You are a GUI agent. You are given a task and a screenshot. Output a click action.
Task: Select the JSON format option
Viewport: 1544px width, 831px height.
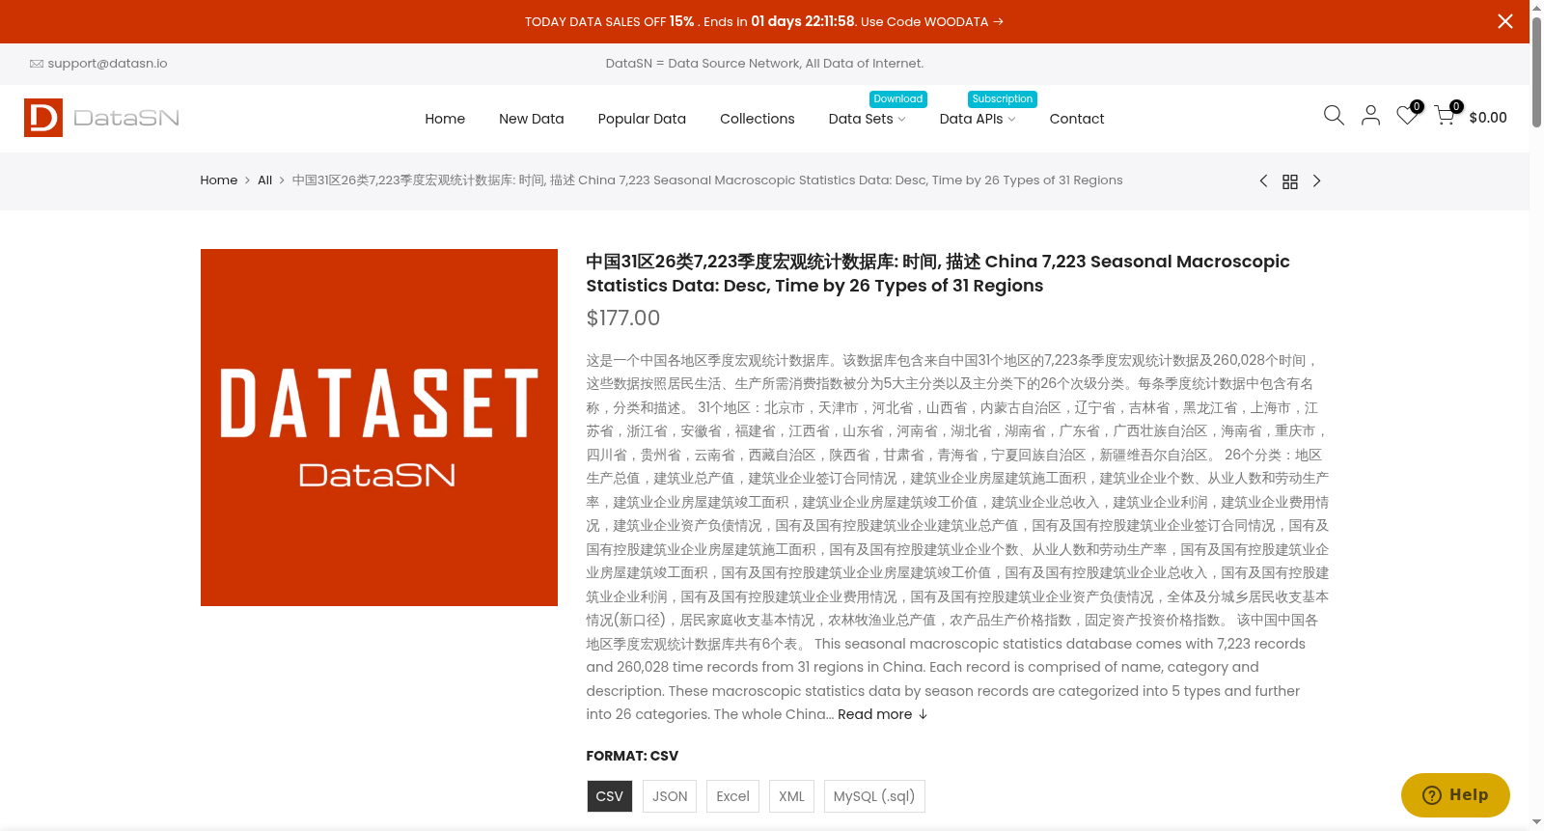point(670,796)
